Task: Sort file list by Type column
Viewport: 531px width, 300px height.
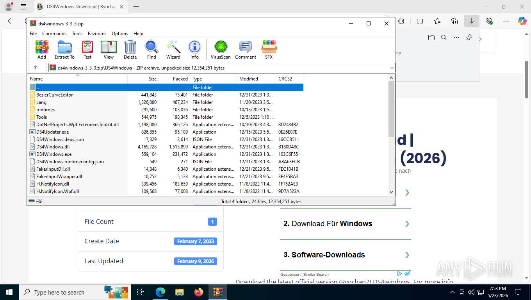Action: [214, 79]
